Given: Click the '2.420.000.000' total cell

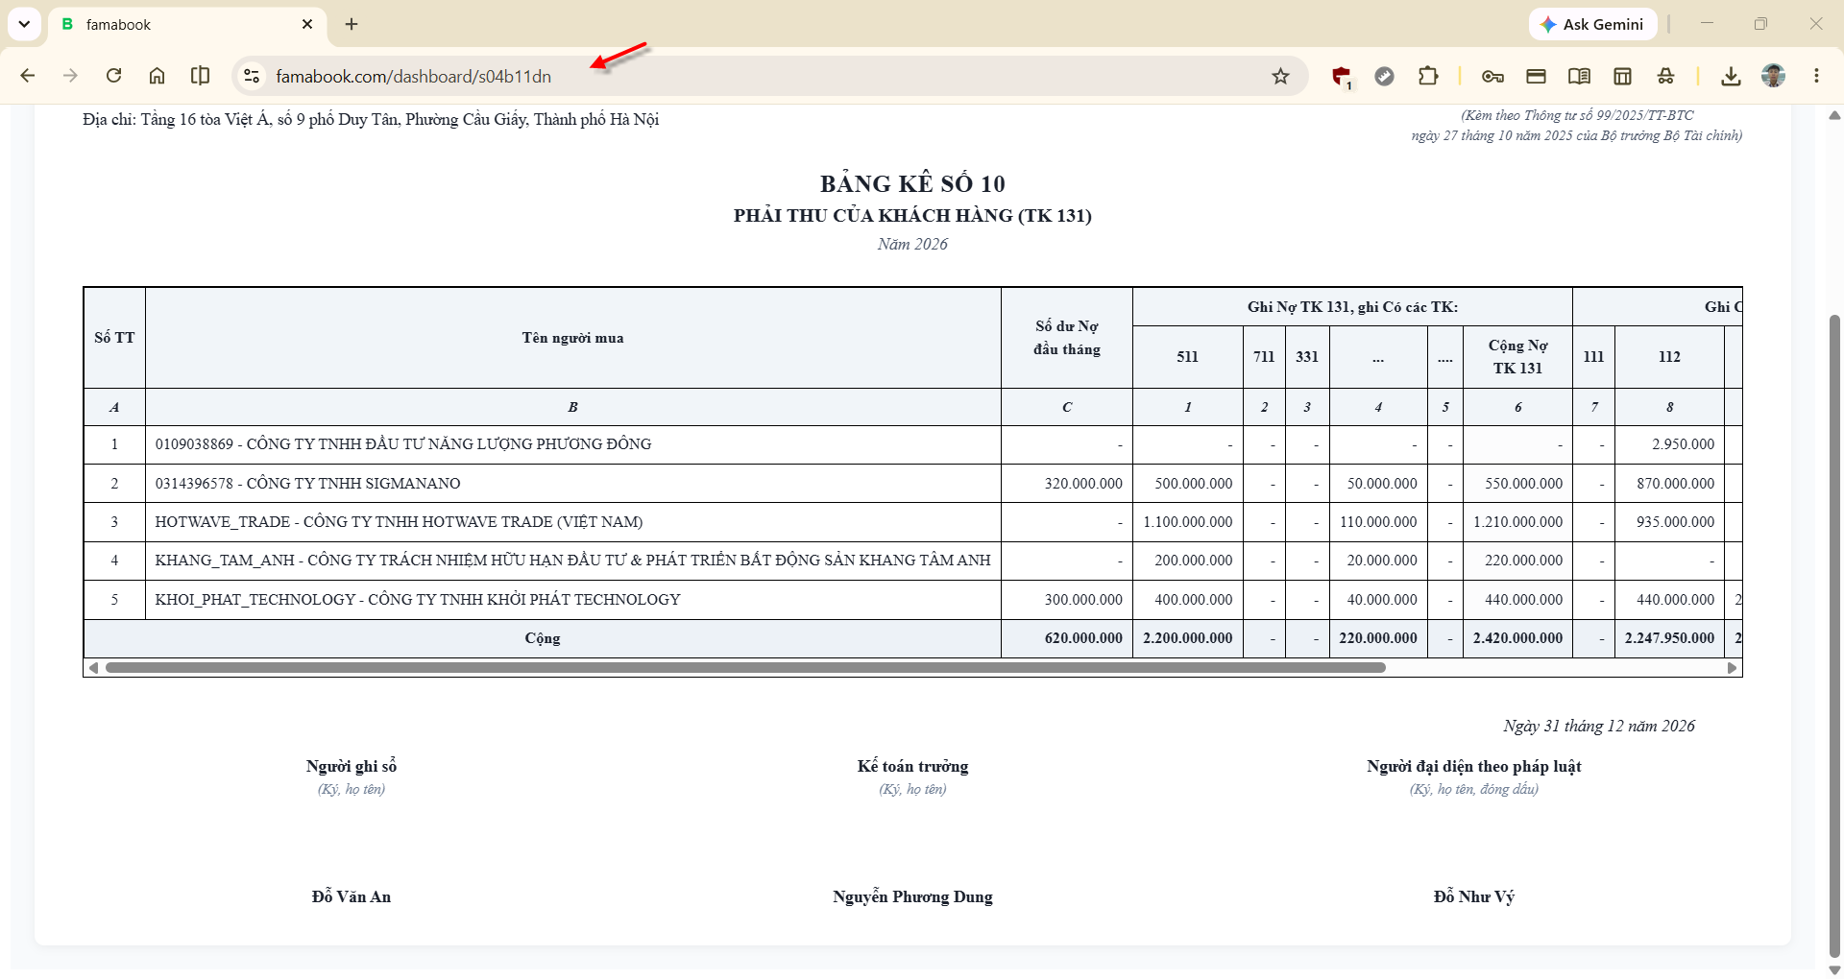Looking at the screenshot, I should 1517,638.
